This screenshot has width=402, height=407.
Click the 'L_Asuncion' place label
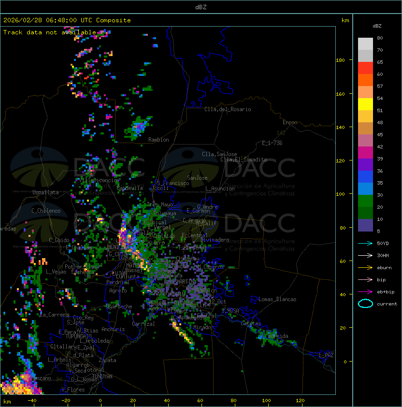click(220, 189)
